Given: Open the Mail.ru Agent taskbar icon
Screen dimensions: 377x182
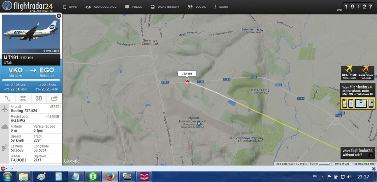Looking at the screenshot, I should [93, 177].
